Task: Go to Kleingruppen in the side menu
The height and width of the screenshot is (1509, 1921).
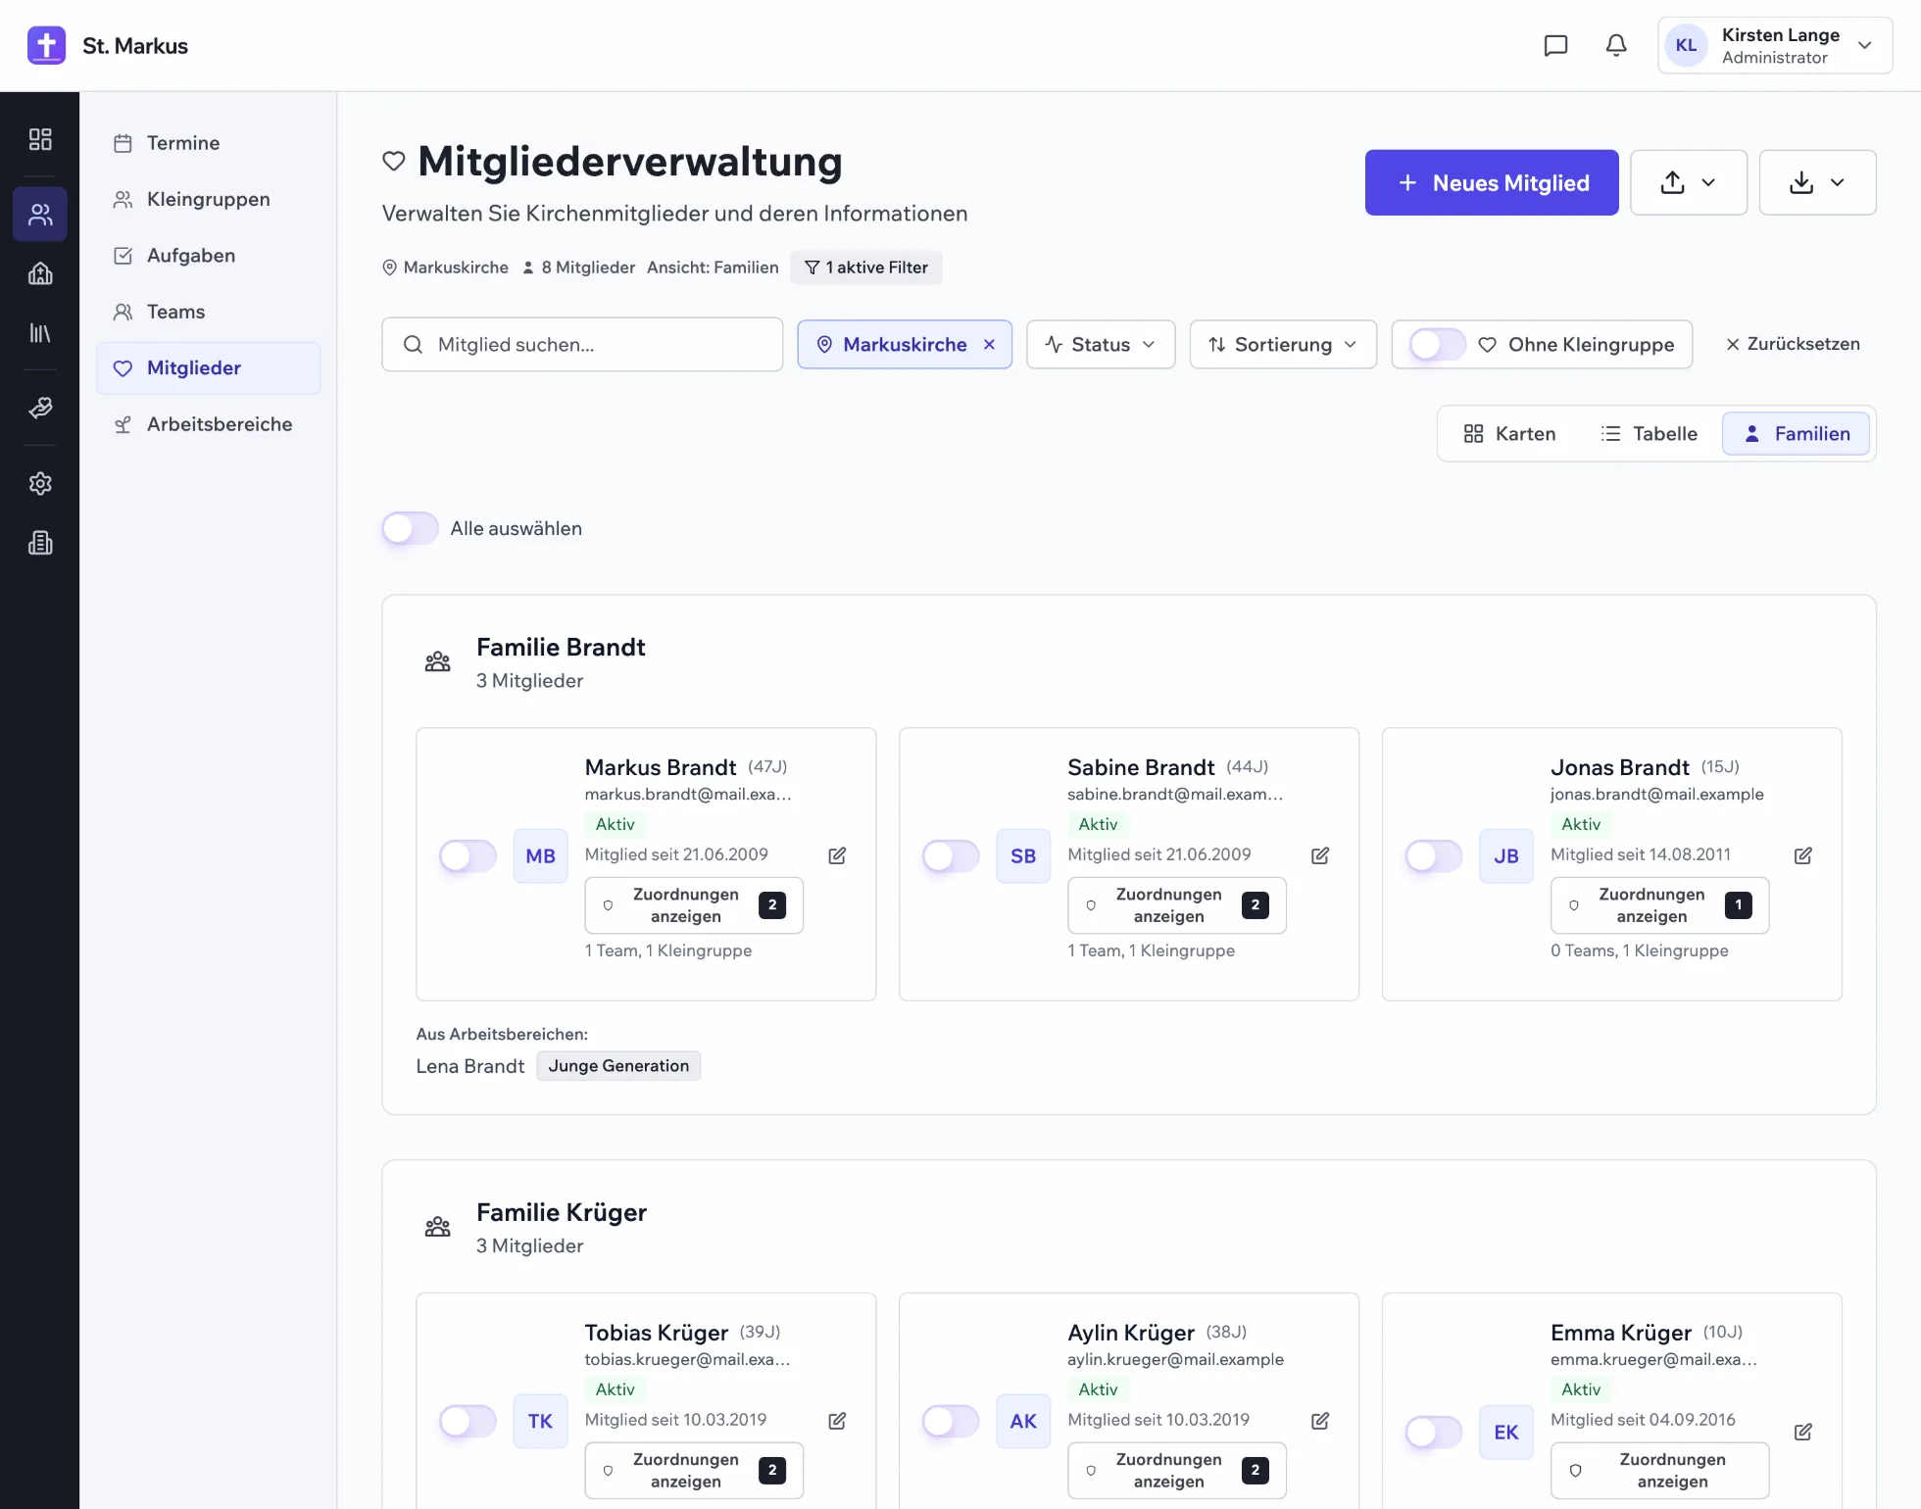Action: coord(209,199)
